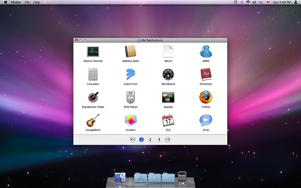Image resolution: width=301 pixels, height=188 pixels.
Task: Launch the DigitalColor Meter icon
Action: point(93,97)
